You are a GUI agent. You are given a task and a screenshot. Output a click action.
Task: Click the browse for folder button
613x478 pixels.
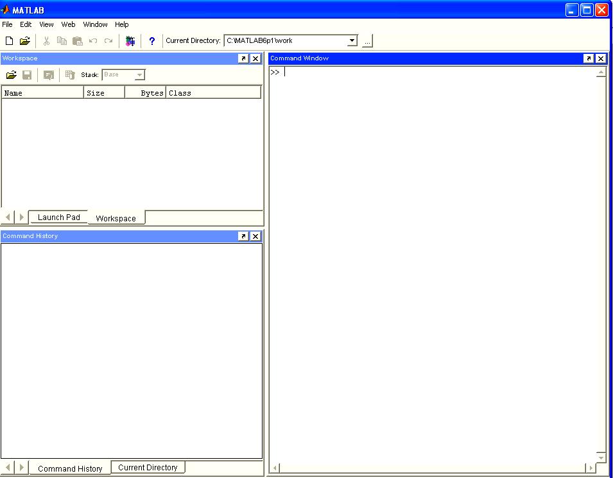tap(367, 40)
